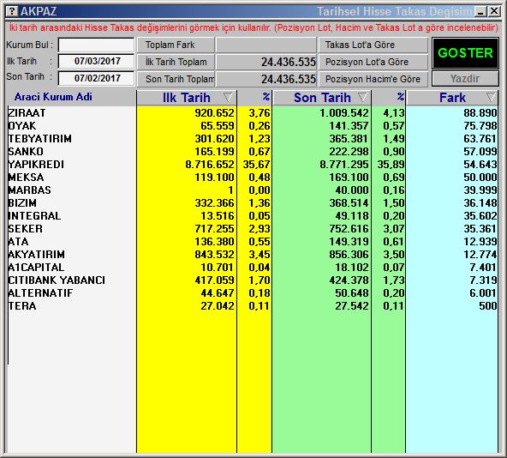Screen dimensions: 507x458
Task: Click the Son Tarih date field
Action: pos(97,78)
